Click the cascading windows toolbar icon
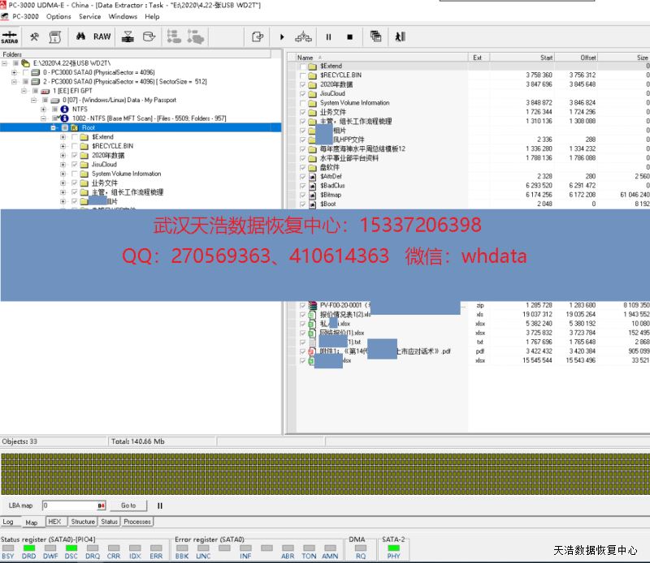The width and height of the screenshot is (650, 563). point(375,37)
